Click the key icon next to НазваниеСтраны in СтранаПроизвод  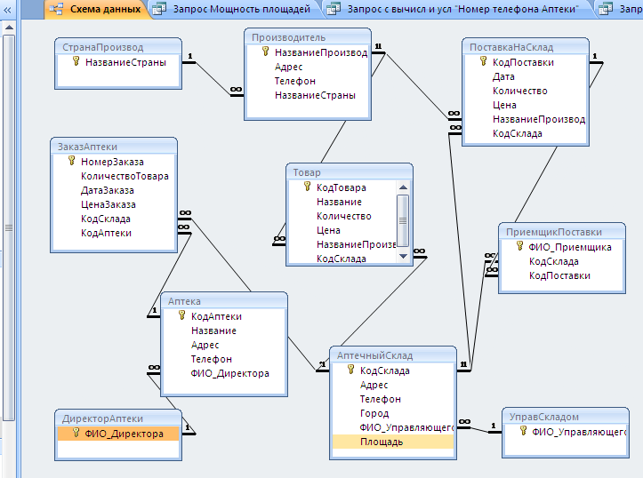point(76,61)
